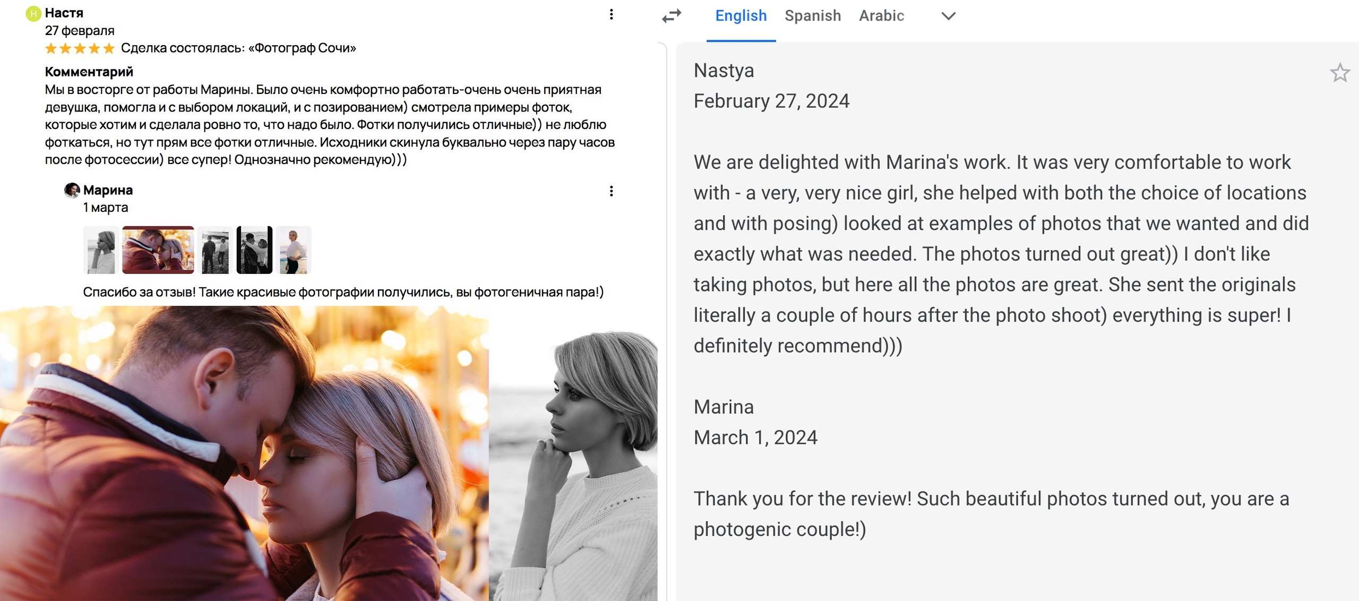
Task: Click the large color couple photo
Action: click(x=244, y=454)
